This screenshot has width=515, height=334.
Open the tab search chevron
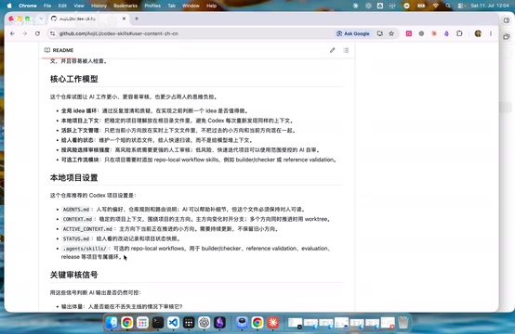pyautogui.click(x=41, y=19)
